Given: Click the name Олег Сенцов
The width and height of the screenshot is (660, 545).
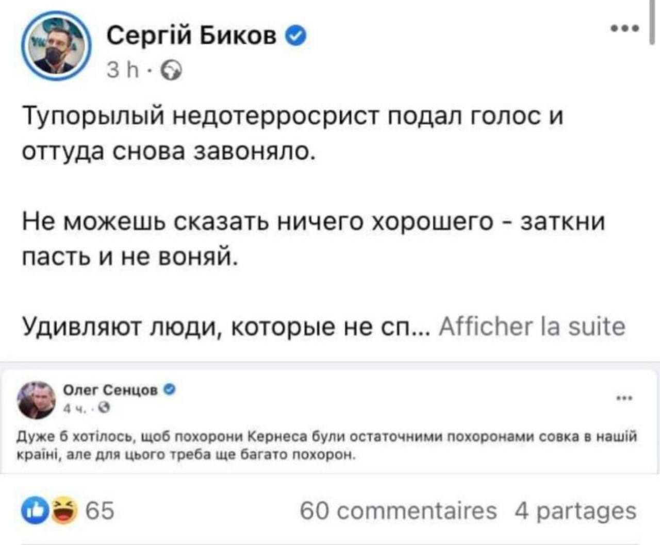Looking at the screenshot, I should [x=110, y=390].
